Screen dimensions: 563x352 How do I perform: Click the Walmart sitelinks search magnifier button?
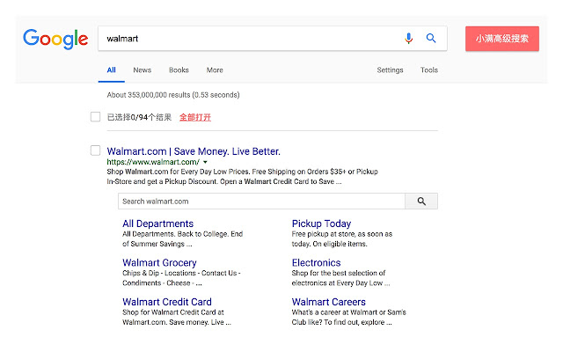[x=421, y=202]
